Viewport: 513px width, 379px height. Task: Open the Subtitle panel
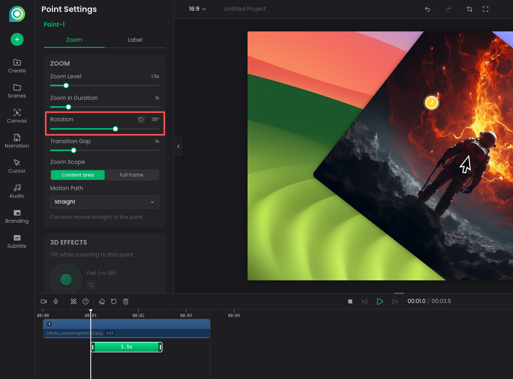coord(17,241)
